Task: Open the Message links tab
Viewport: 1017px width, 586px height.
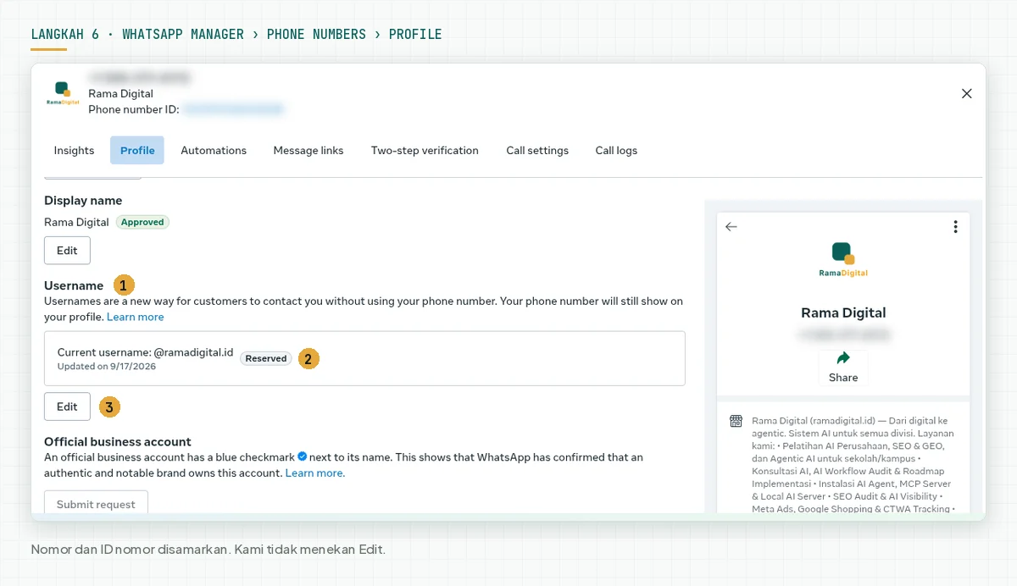Action: (x=308, y=151)
